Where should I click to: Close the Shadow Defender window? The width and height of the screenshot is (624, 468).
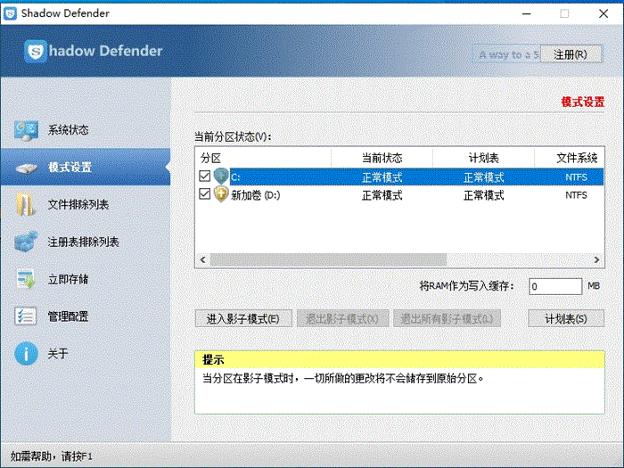click(x=603, y=13)
